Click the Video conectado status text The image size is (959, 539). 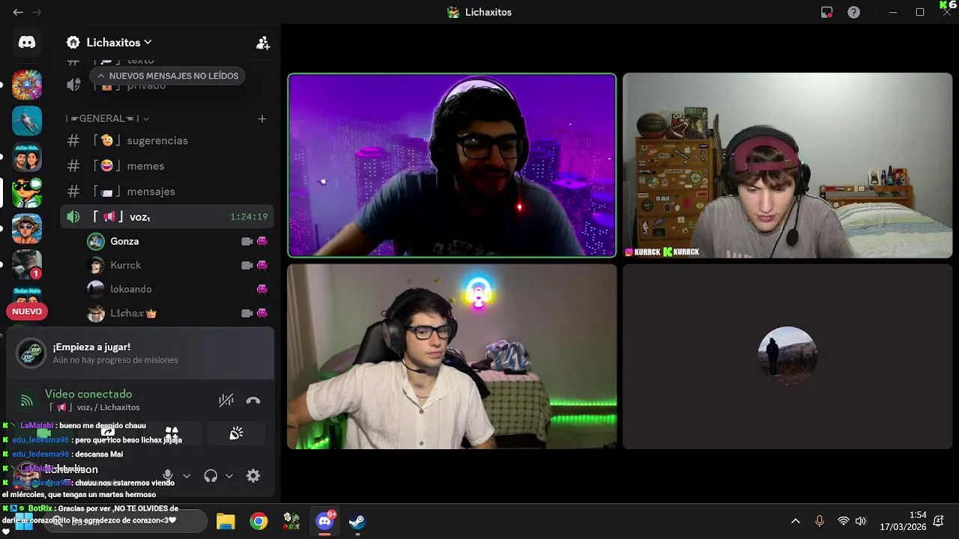(x=88, y=394)
